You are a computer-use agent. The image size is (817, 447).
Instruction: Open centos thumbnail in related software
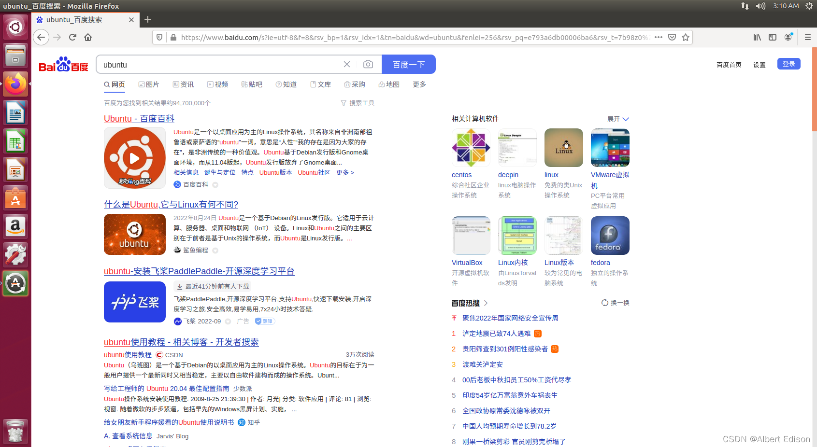(471, 148)
